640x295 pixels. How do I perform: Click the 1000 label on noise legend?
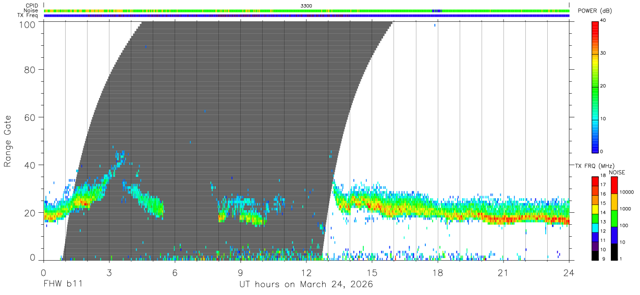point(626,208)
